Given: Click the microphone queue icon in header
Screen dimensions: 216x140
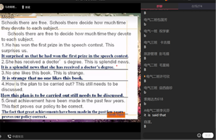Looking at the screenshot, I should (x=23, y=7).
